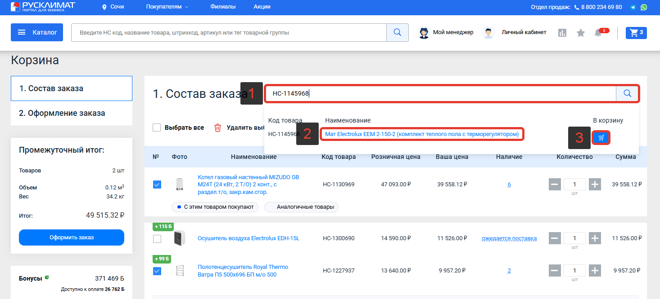Open the Сочи city location selector

coord(113,7)
